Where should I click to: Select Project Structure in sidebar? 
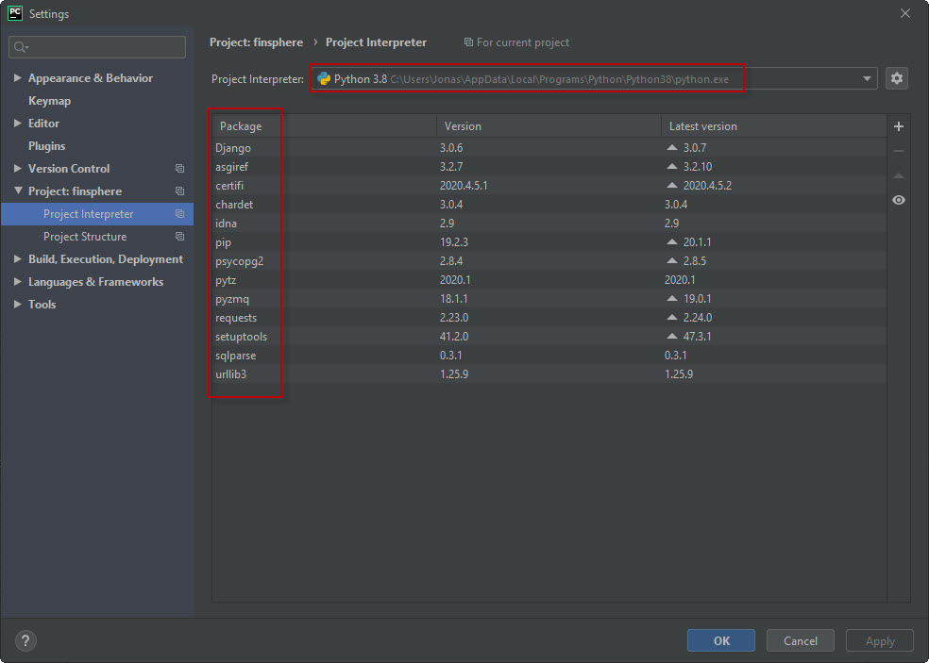pyautogui.click(x=97, y=236)
